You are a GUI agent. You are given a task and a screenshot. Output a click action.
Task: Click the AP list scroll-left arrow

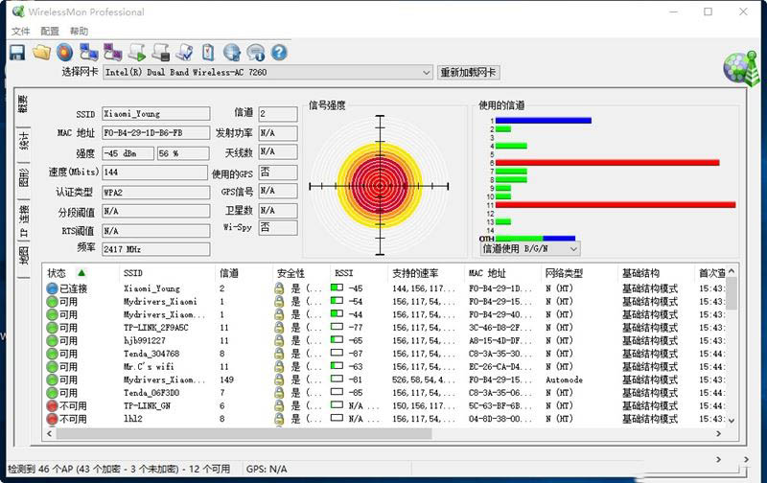[50, 433]
